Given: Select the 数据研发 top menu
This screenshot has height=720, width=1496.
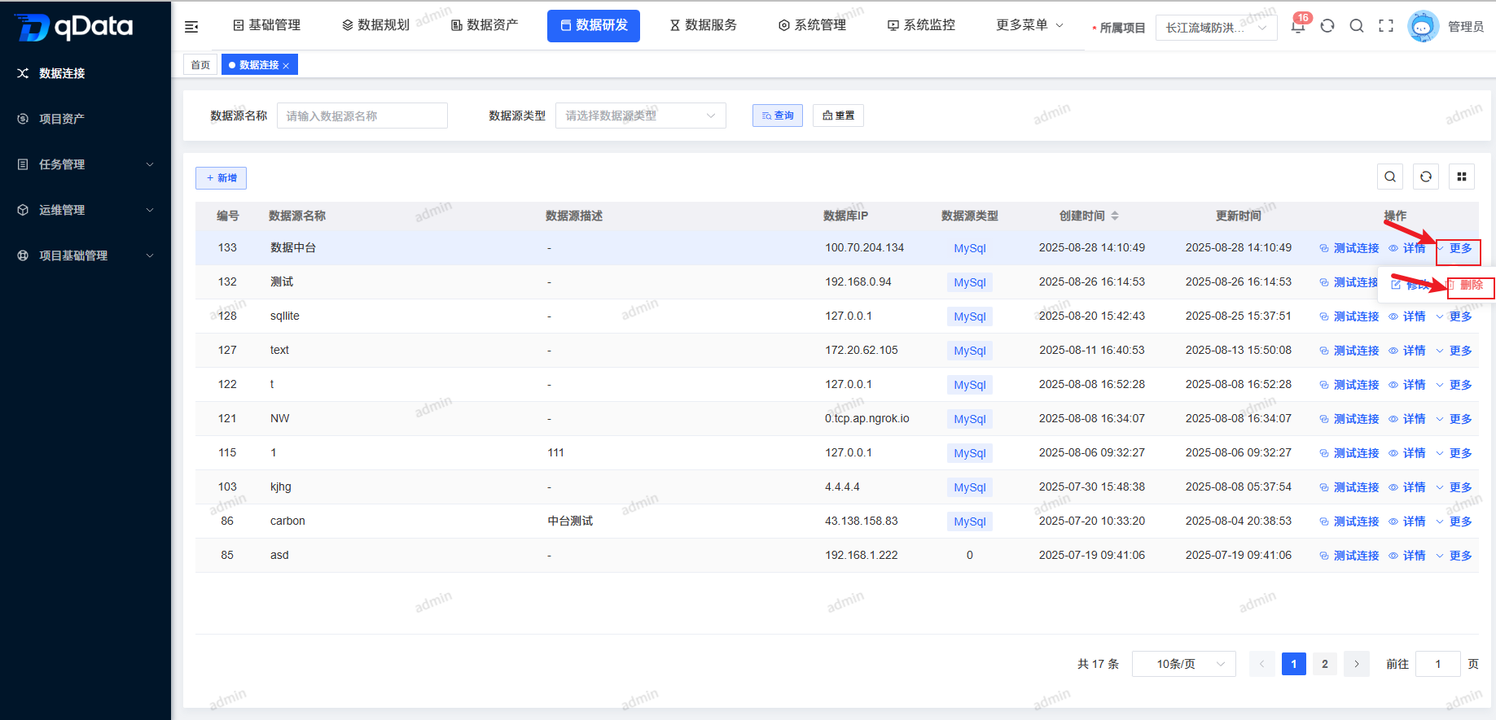Looking at the screenshot, I should point(594,25).
